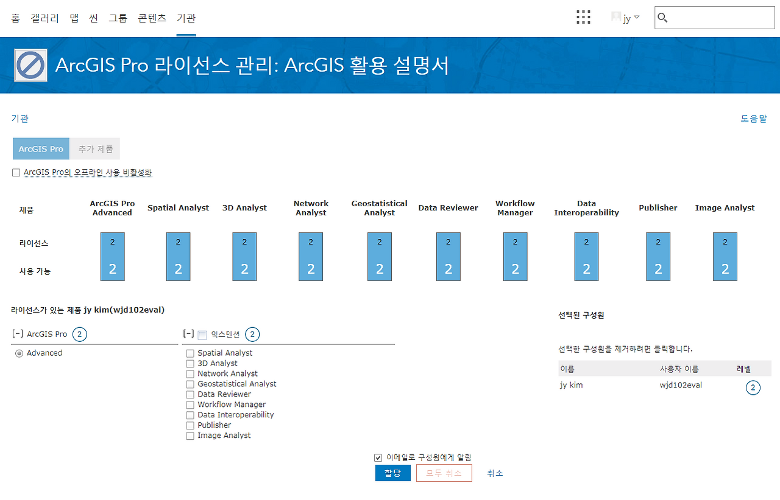Check the all-extensions 익스텐션 checkbox
This screenshot has height=500, width=780.
202,335
